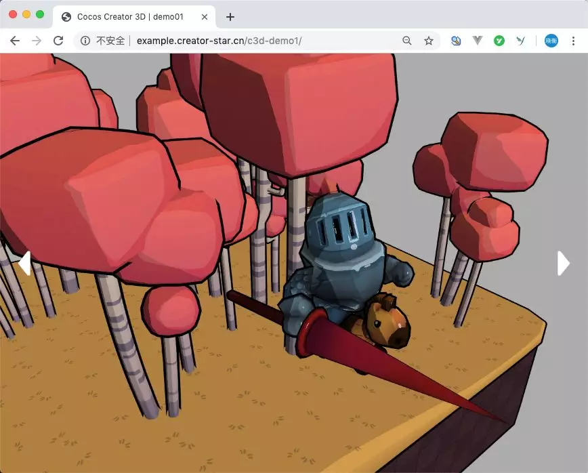Open the blue profile avatar
Viewport: 588px width, 473px height.
[551, 41]
